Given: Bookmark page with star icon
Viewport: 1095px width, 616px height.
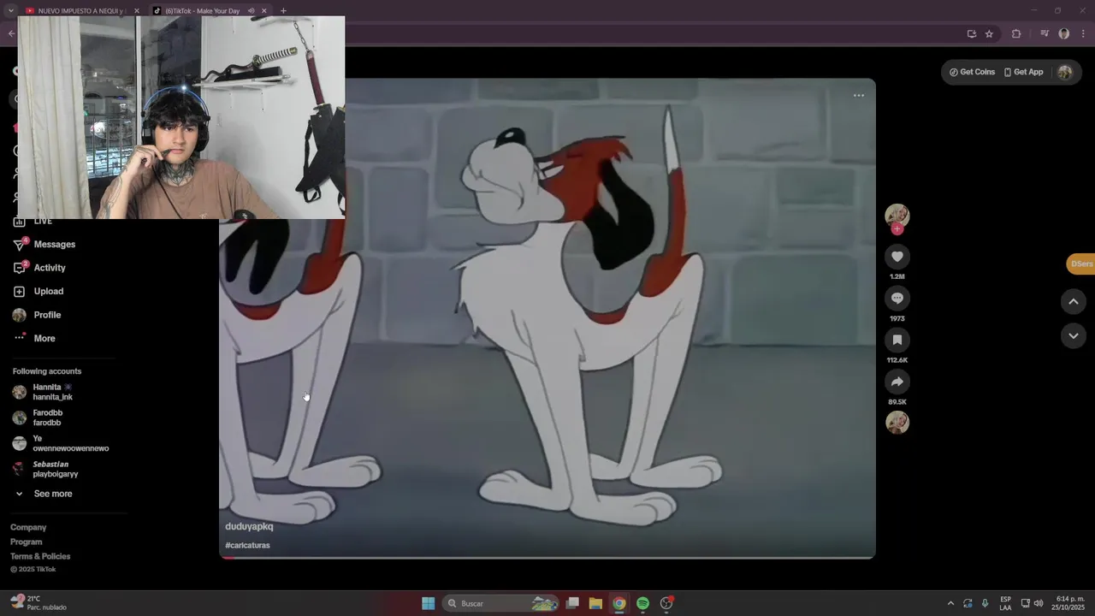Looking at the screenshot, I should [989, 34].
